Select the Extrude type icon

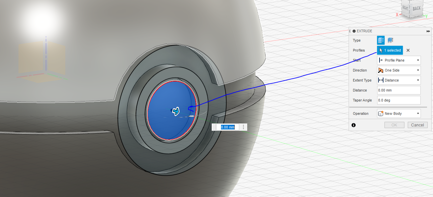point(381,40)
